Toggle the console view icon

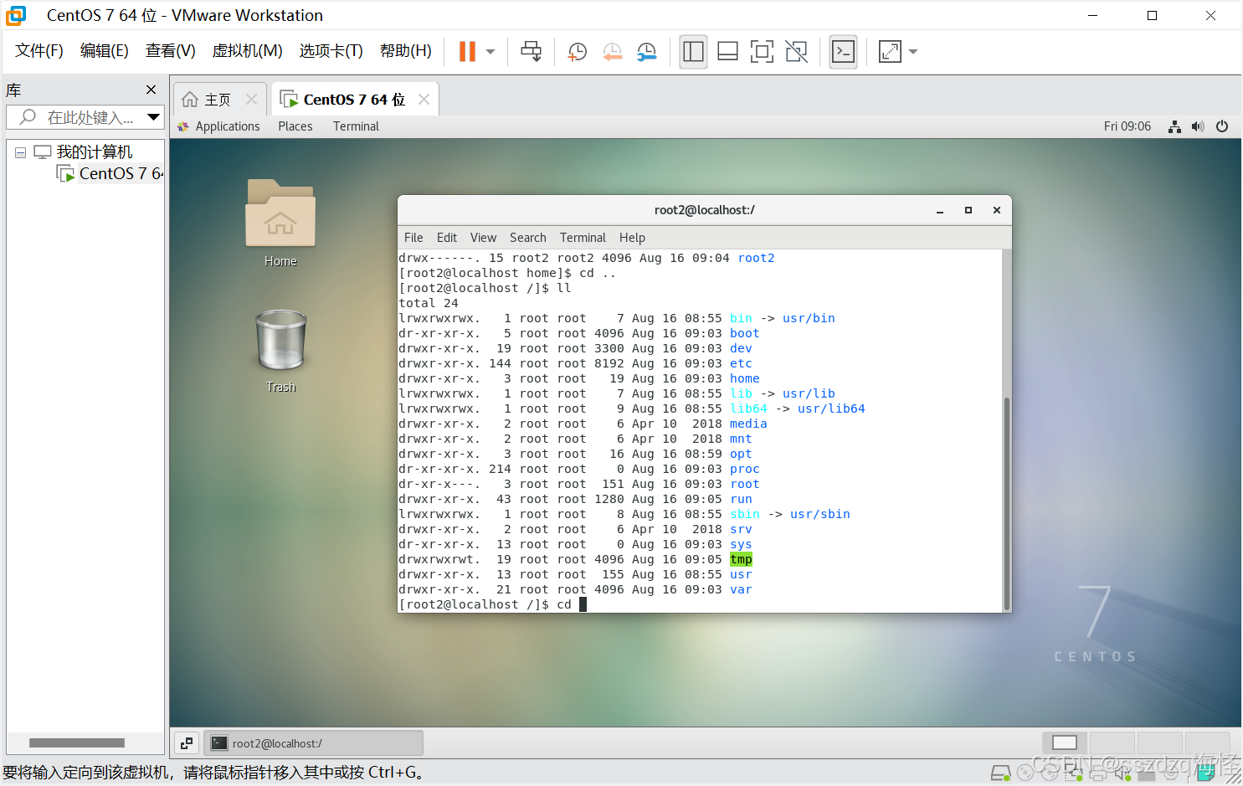(x=843, y=52)
